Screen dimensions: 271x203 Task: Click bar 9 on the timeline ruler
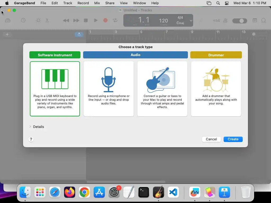pyautogui.click(x=192, y=32)
